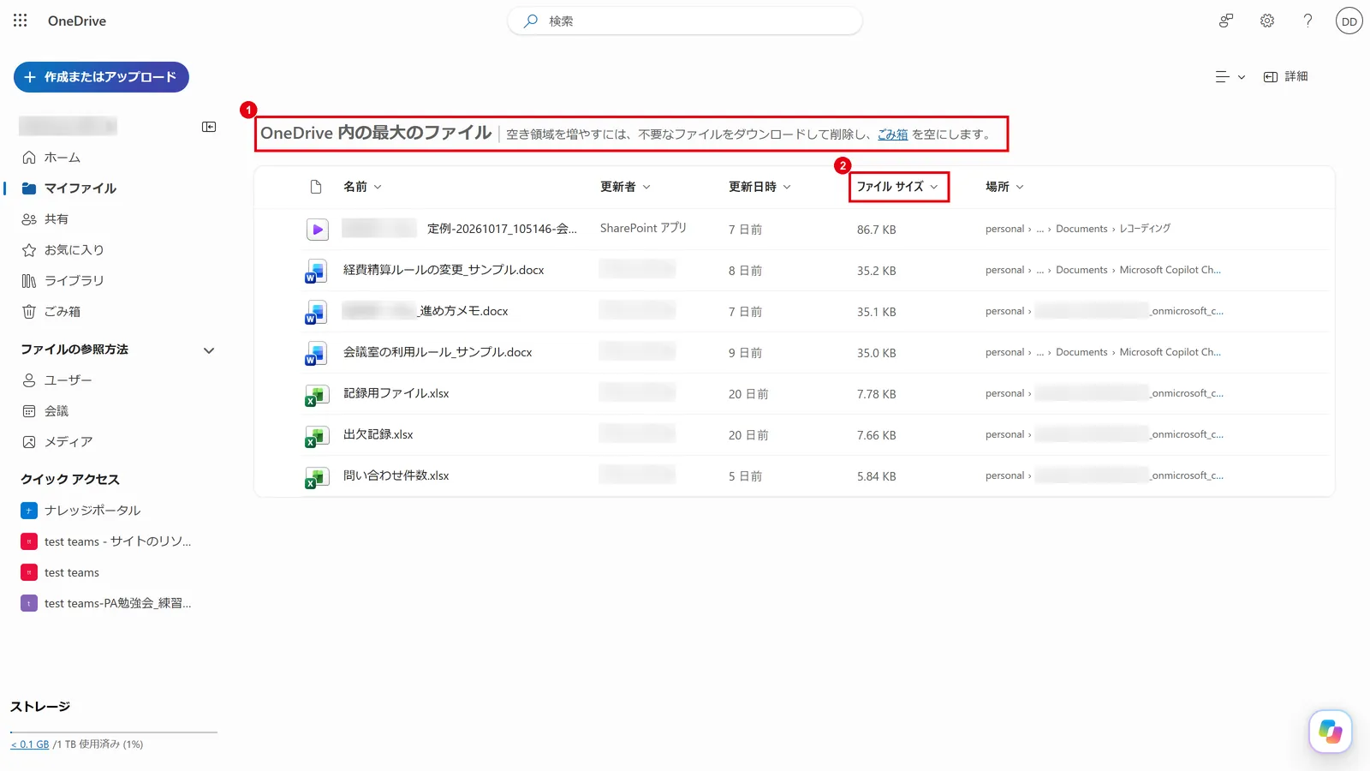Click the storage usage bar
This screenshot has width=1370, height=771.
pos(114,732)
